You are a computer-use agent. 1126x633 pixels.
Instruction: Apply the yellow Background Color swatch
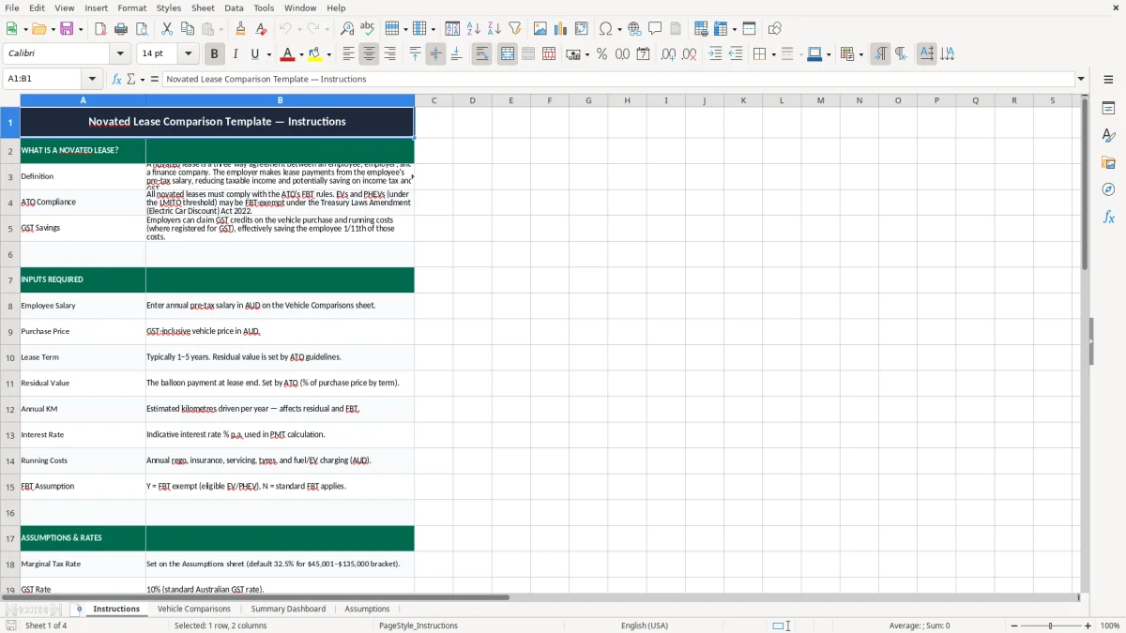314,54
